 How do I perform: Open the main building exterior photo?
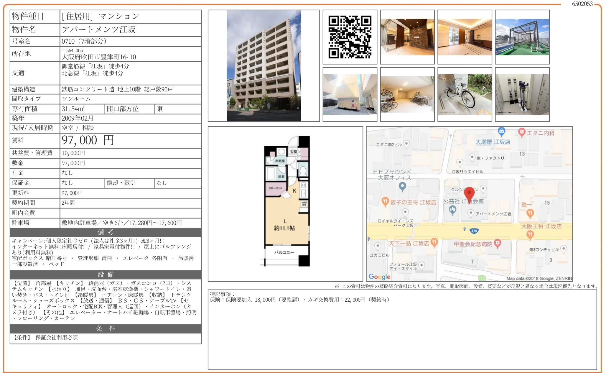pos(264,66)
